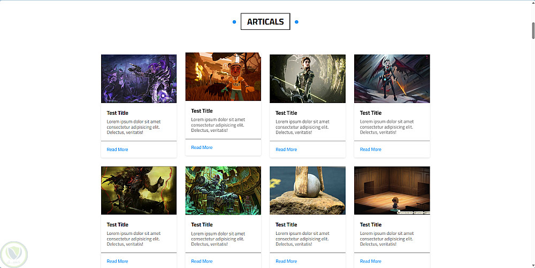Click Lorem ipsum text on the dark knight card
The width and height of the screenshot is (535, 268).
pos(134,239)
